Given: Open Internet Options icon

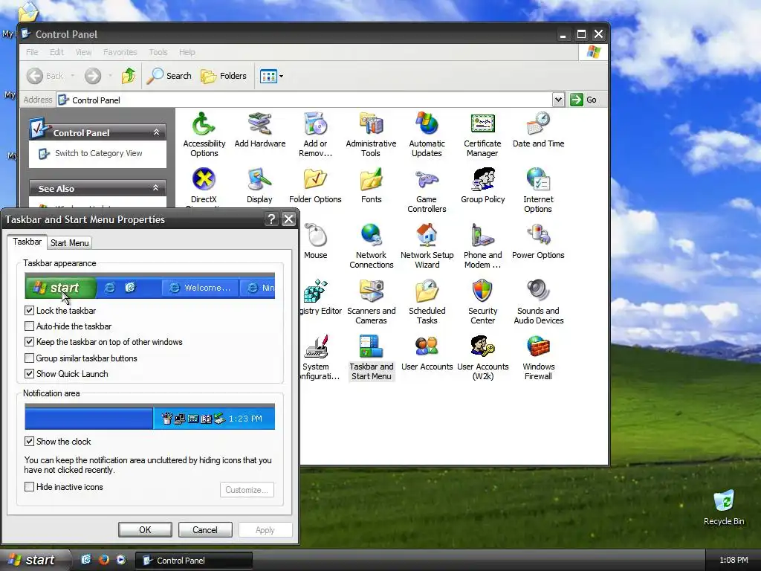Looking at the screenshot, I should (x=538, y=190).
